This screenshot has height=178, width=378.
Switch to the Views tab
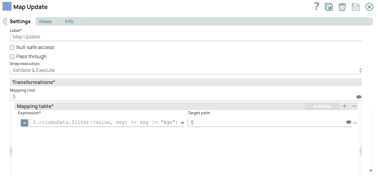(45, 22)
